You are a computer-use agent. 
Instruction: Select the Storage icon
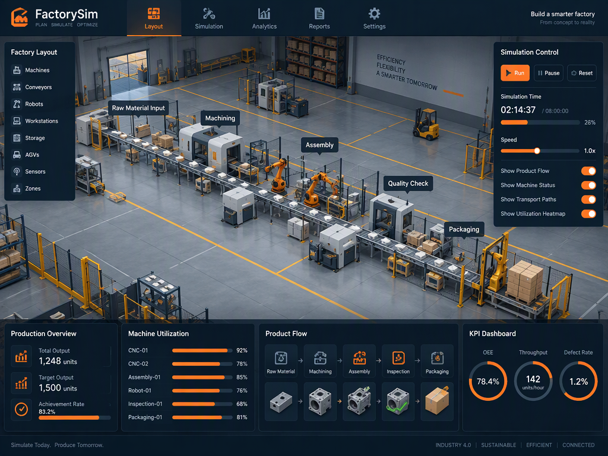click(17, 138)
